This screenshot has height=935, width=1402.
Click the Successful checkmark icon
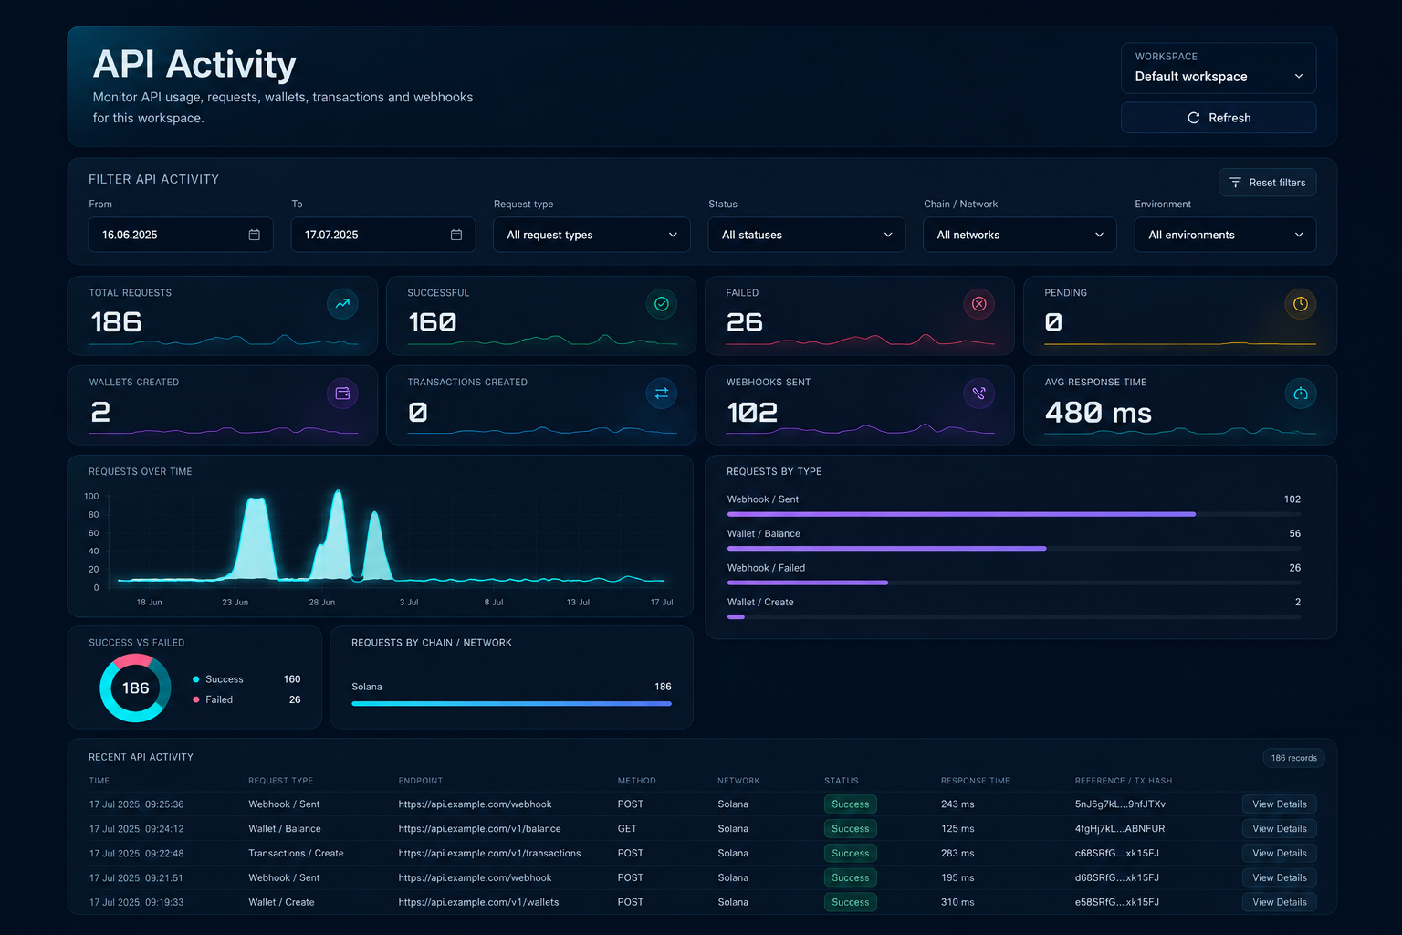coord(662,304)
